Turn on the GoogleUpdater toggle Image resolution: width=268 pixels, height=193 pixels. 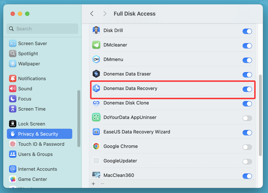(x=247, y=162)
